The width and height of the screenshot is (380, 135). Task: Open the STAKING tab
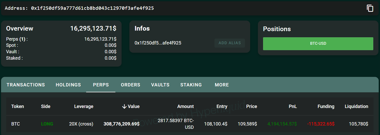[x=191, y=85]
